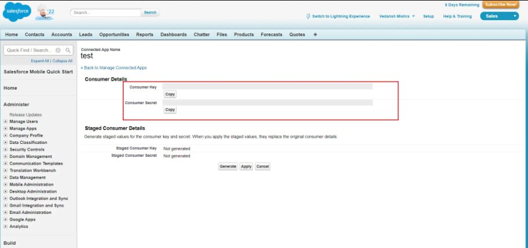This screenshot has height=248, width=528.
Task: Click the Expand All link
Action: pyautogui.click(x=40, y=61)
